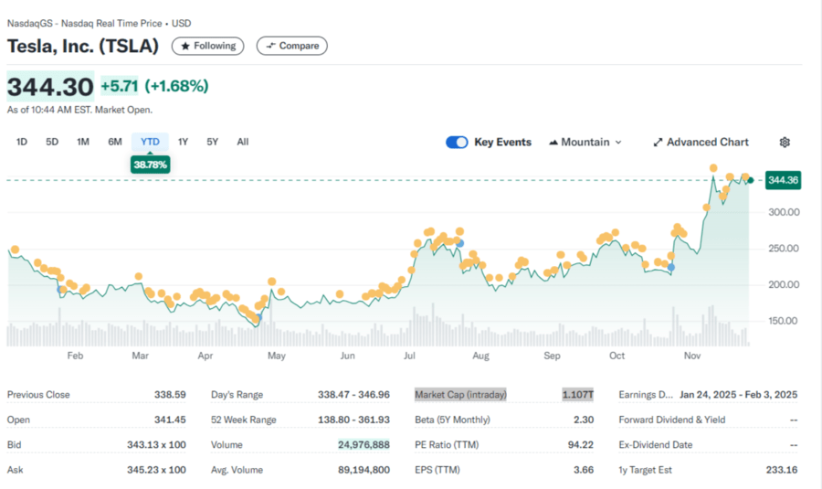Select the All time range tab
The height and width of the screenshot is (489, 822).
243,142
